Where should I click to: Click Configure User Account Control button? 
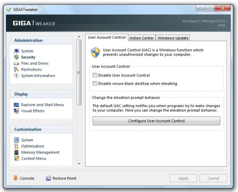point(156,121)
